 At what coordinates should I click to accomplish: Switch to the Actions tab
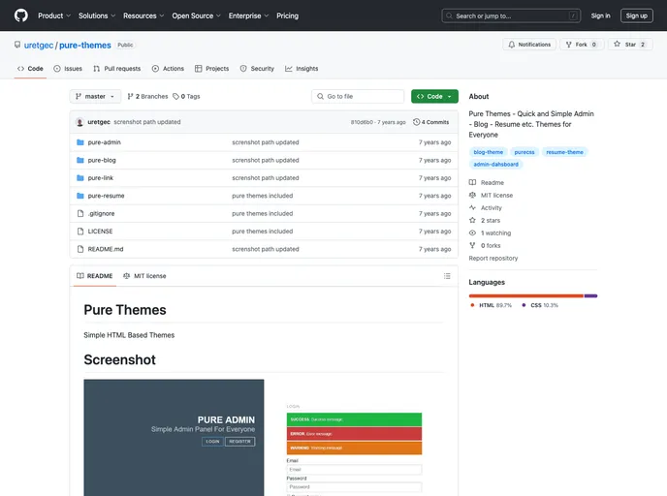168,69
